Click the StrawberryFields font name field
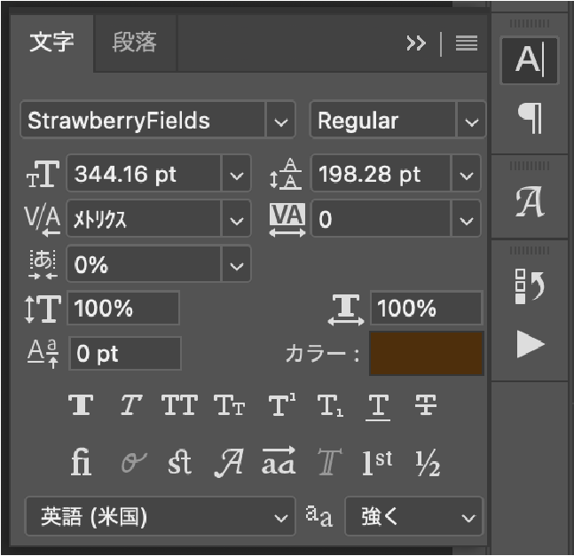This screenshot has width=574, height=556. (x=143, y=120)
